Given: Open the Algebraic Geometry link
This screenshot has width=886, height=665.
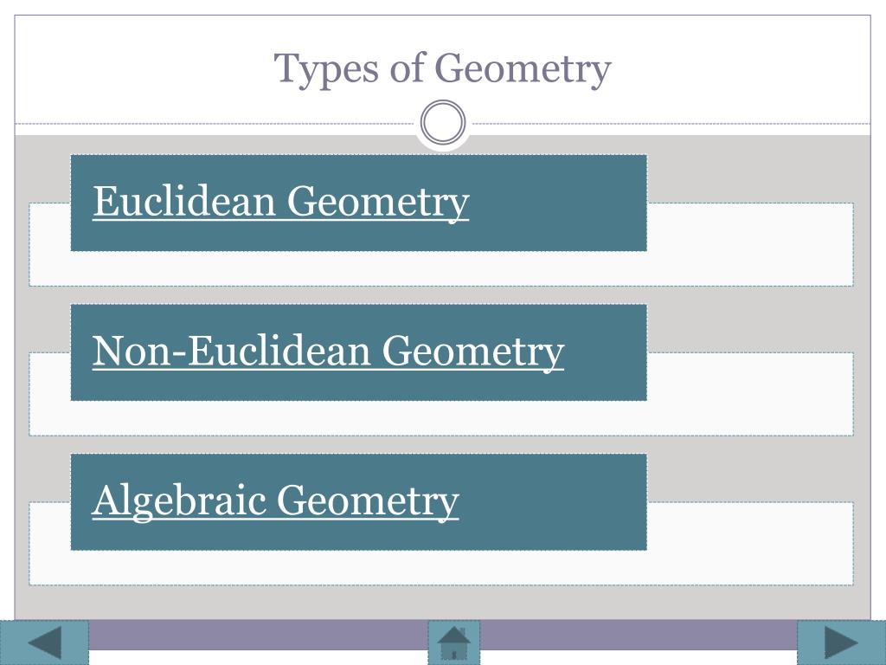Looking at the screenshot, I should 275,500.
